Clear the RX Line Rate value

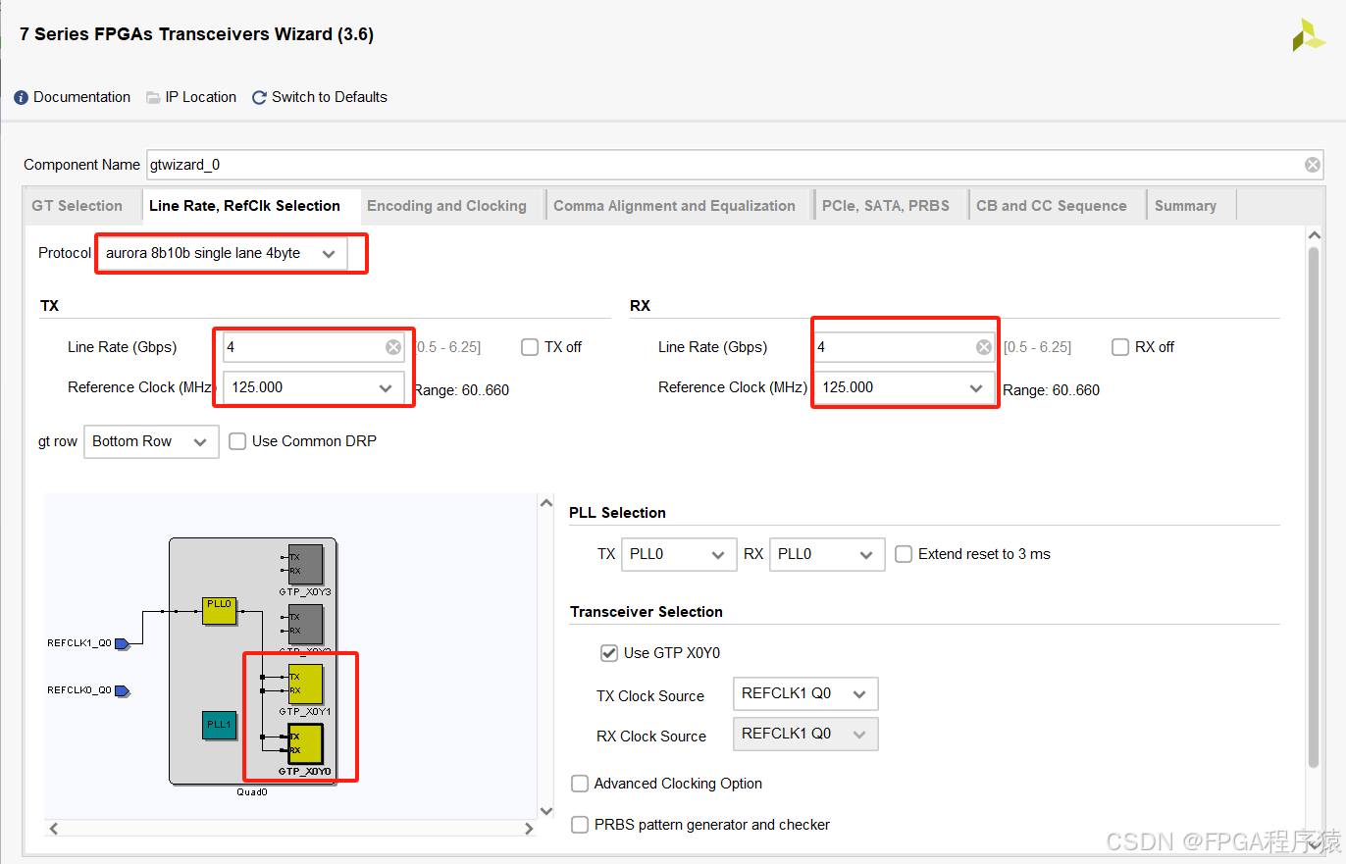pyautogui.click(x=984, y=347)
